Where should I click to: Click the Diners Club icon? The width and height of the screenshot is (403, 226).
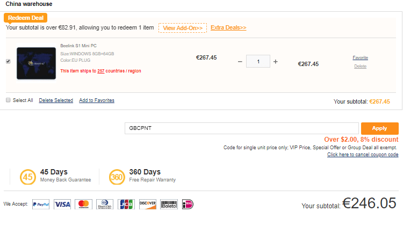coord(104,204)
